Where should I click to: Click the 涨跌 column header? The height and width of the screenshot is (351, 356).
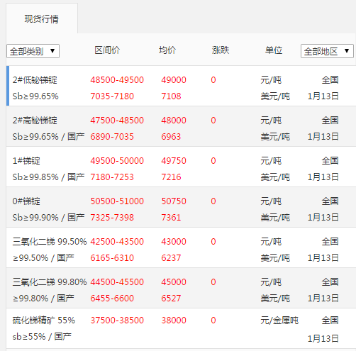221,50
